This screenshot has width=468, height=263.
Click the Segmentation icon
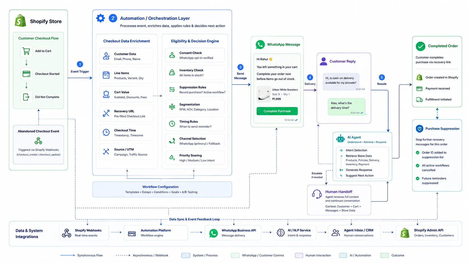172,106
